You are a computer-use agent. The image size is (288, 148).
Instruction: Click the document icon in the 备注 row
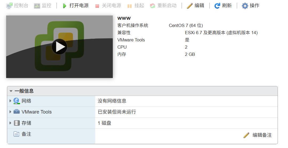[16, 134]
